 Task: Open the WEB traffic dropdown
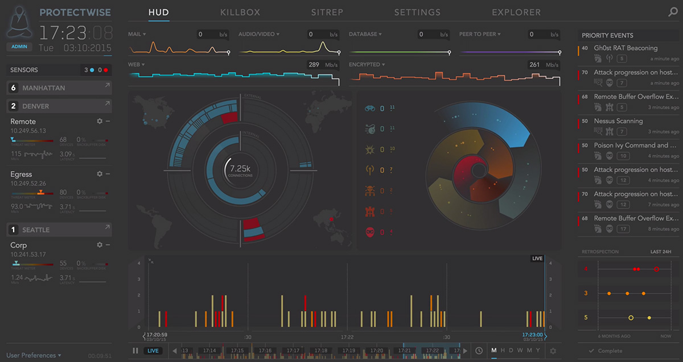coord(136,64)
